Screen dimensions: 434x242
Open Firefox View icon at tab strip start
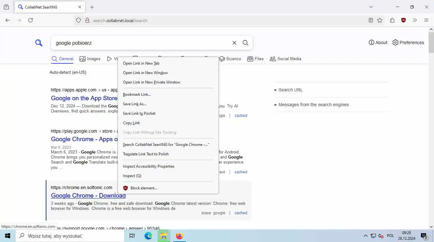click(x=6, y=7)
